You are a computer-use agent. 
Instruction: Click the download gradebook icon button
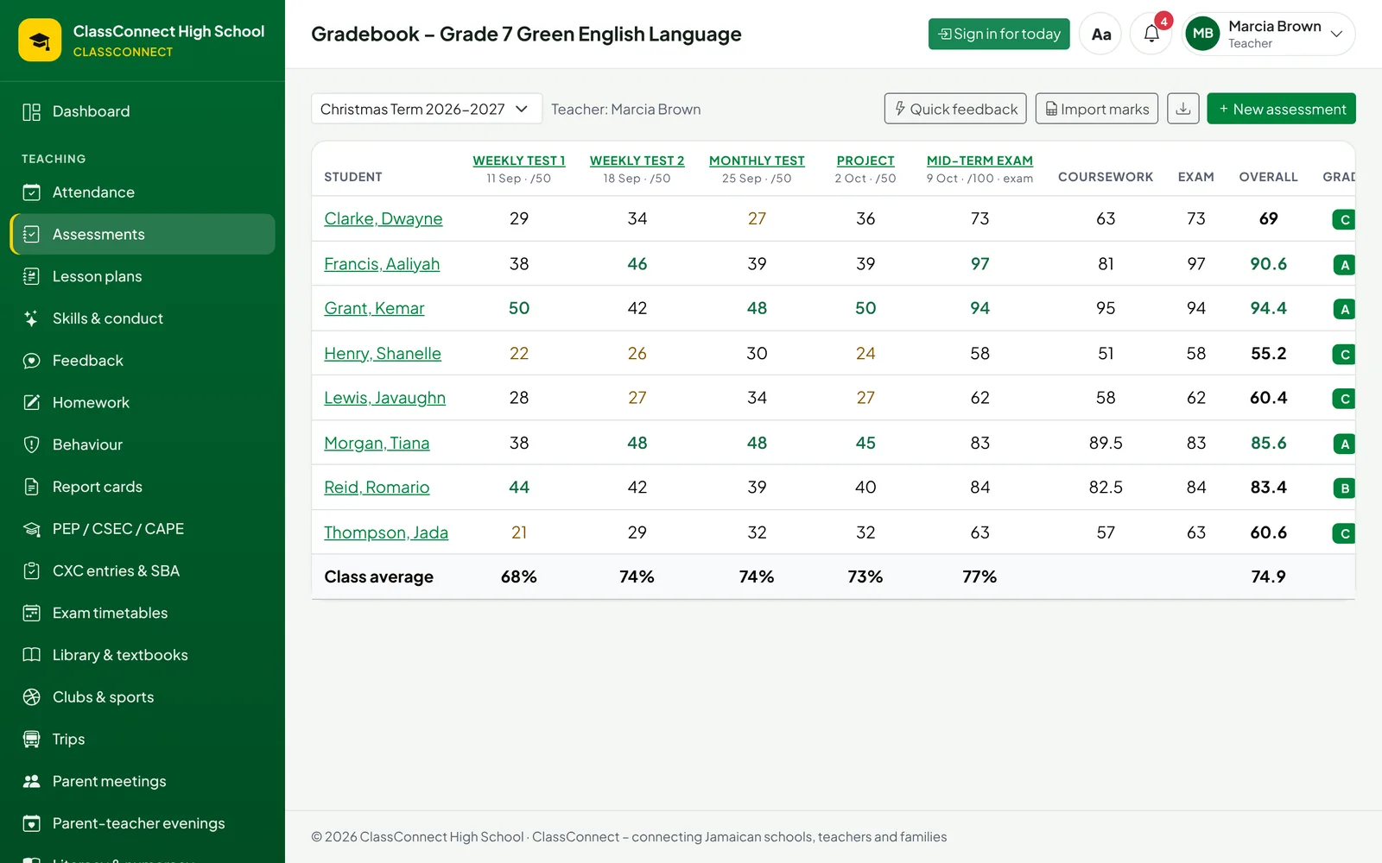click(x=1182, y=109)
